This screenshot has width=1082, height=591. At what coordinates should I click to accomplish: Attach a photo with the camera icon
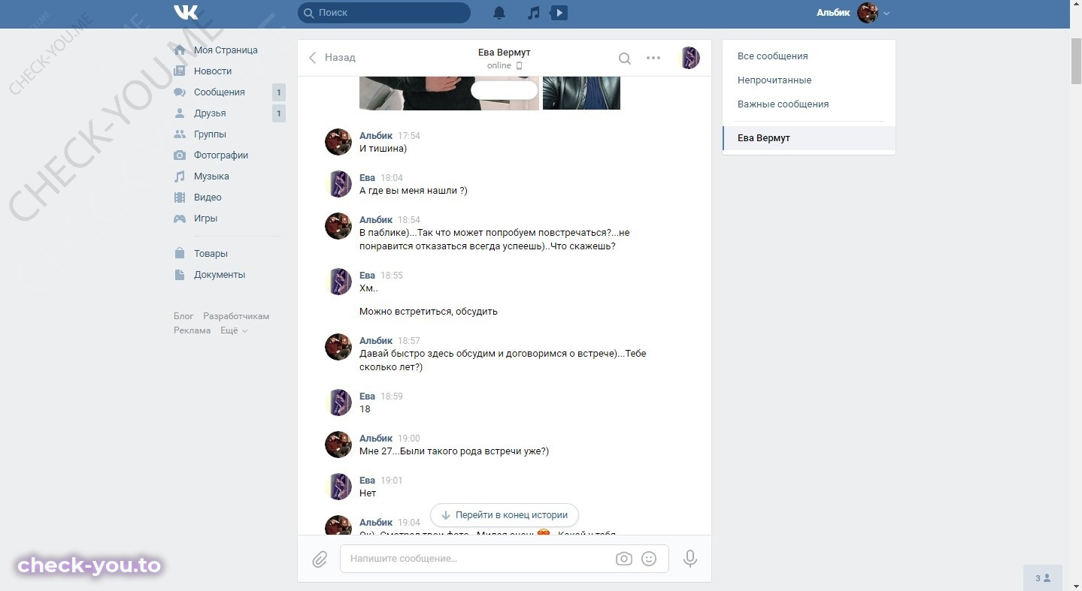click(623, 559)
